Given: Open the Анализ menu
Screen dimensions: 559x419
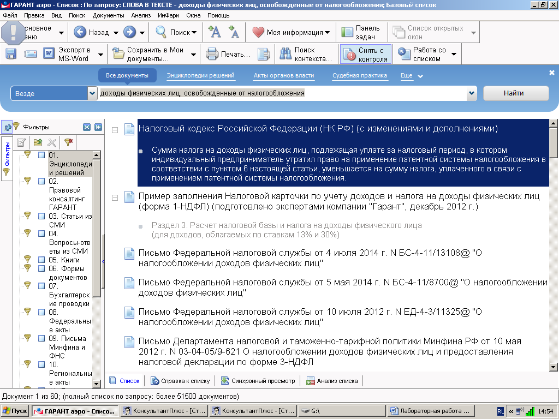Looking at the screenshot, I should [141, 15].
